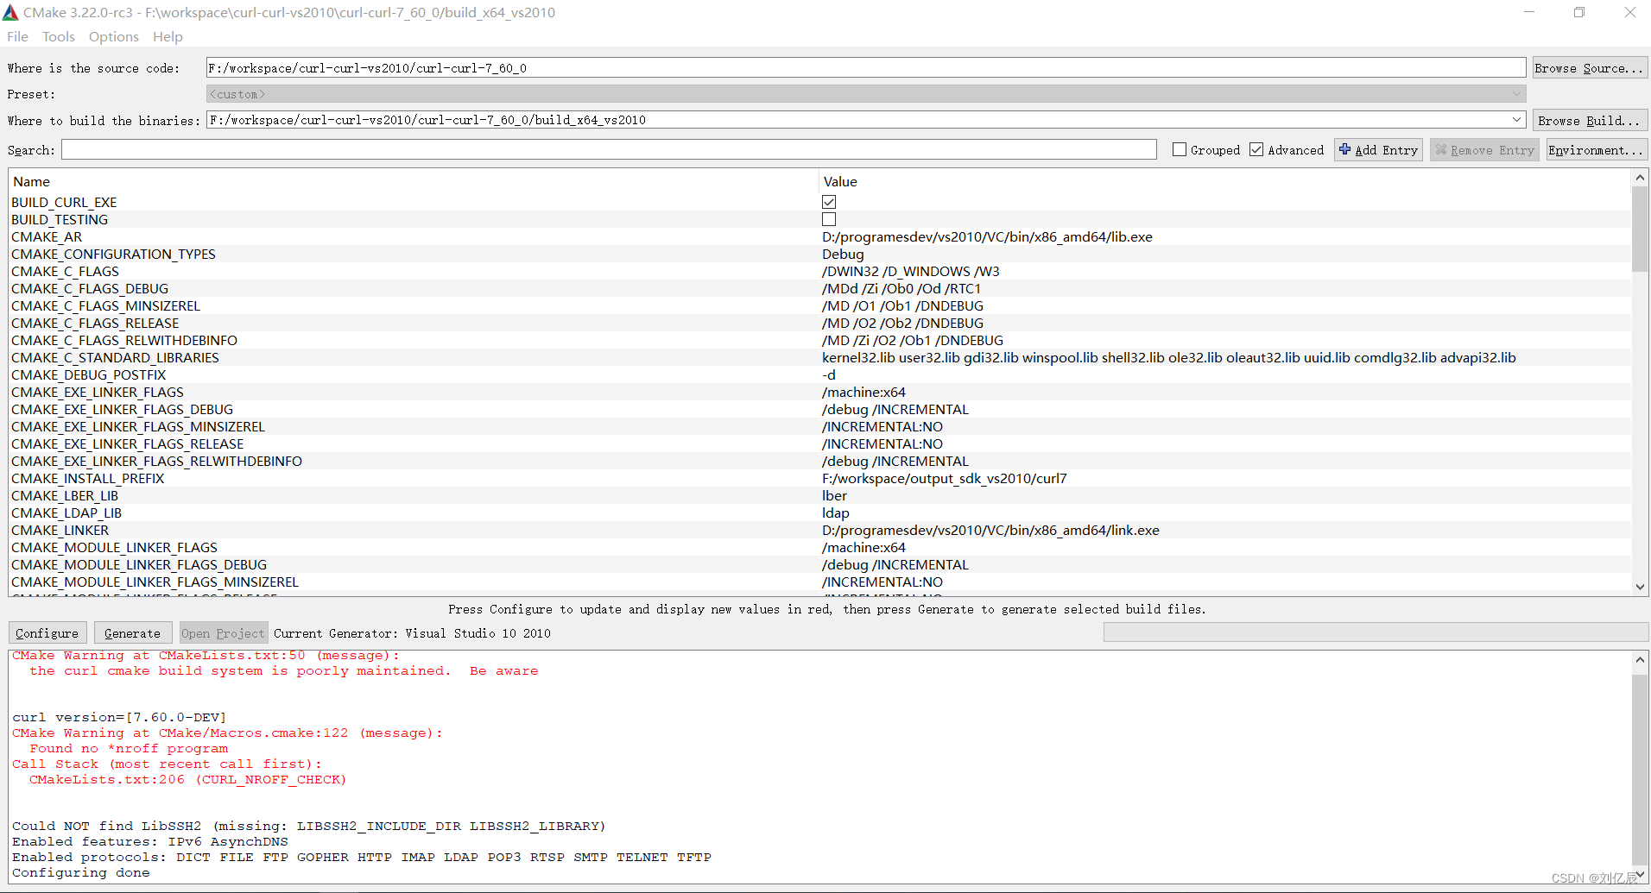Click the cache table scroll-down arrow
1651x893 pixels.
pos(1640,587)
